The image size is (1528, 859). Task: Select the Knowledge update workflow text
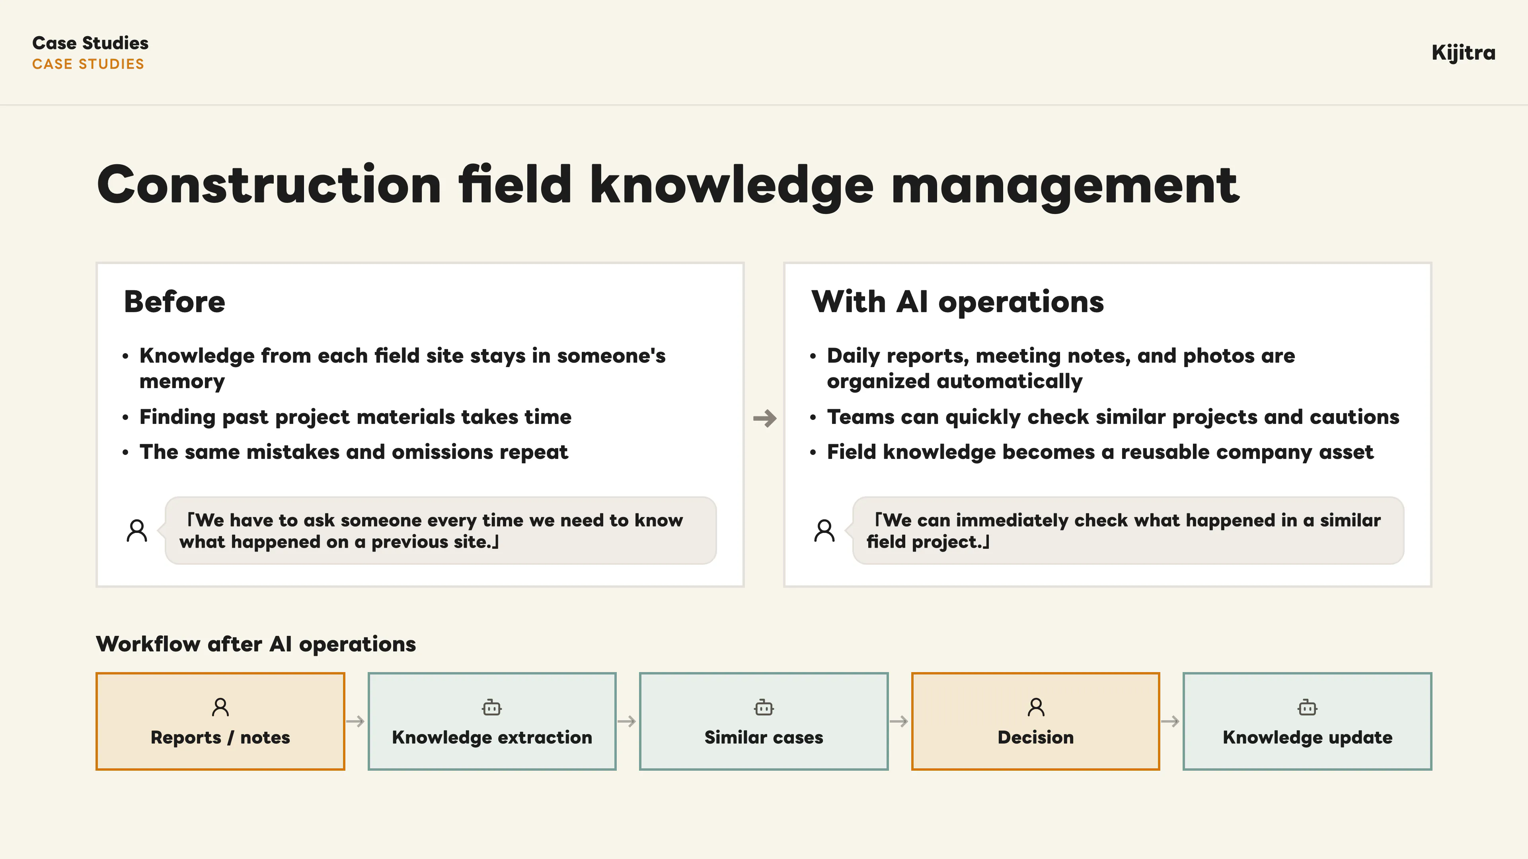tap(1307, 737)
